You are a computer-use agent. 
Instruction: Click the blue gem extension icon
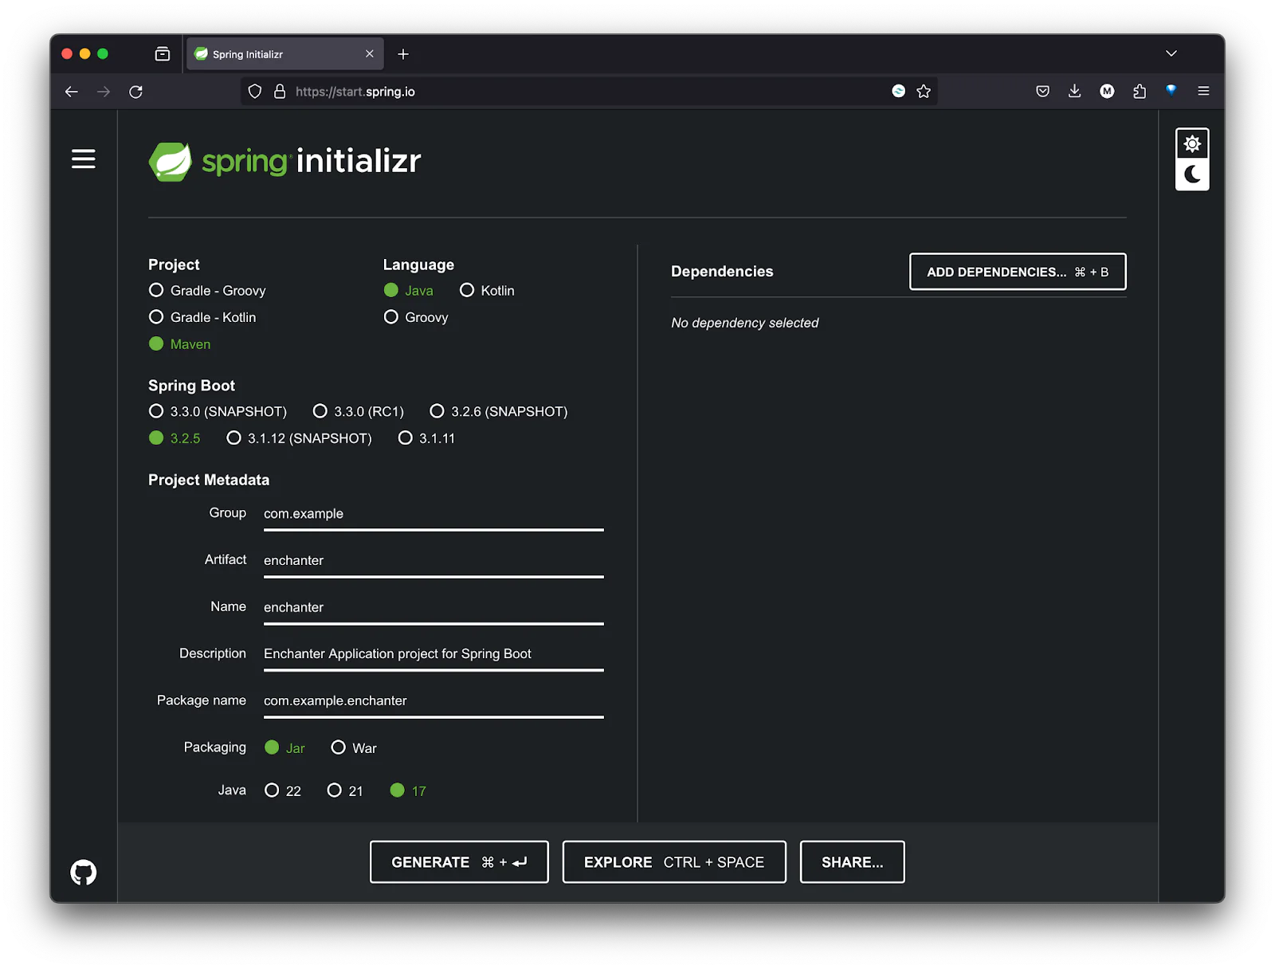tap(1171, 91)
